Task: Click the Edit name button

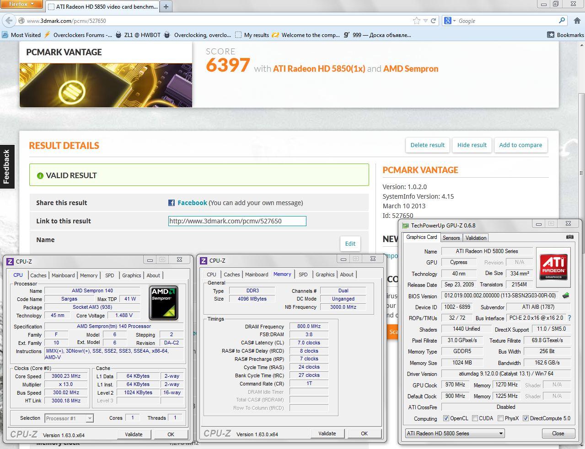Action: tap(350, 243)
